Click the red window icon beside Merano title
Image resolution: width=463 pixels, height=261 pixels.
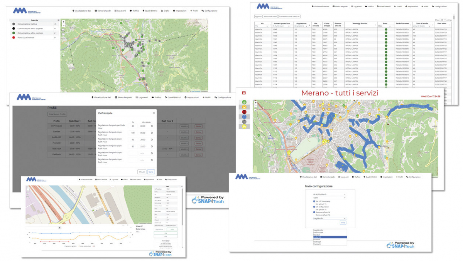(243, 93)
